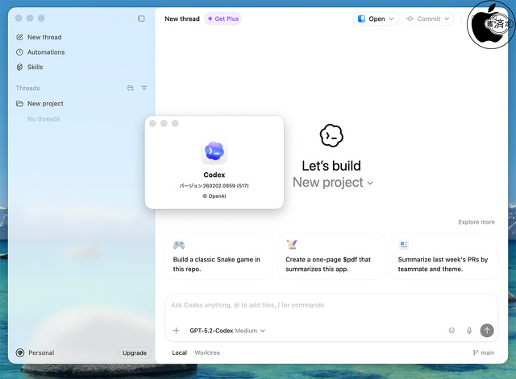The image size is (516, 379).
Task: Click the Personal account icon
Action: coord(20,352)
